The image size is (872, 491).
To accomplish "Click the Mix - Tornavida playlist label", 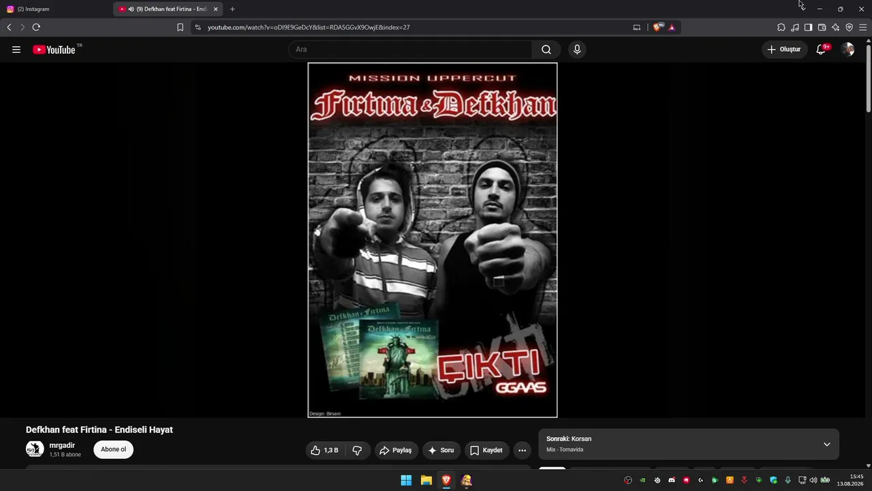I will [565, 449].
